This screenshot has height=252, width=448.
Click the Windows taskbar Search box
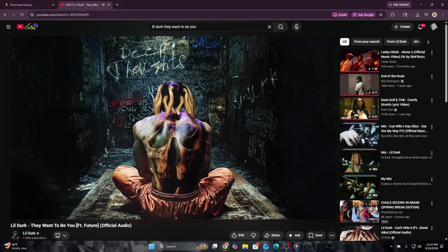(183, 246)
